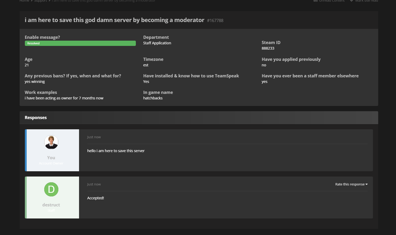Click destruct's green D avatar
The height and width of the screenshot is (235, 396).
pos(51,189)
